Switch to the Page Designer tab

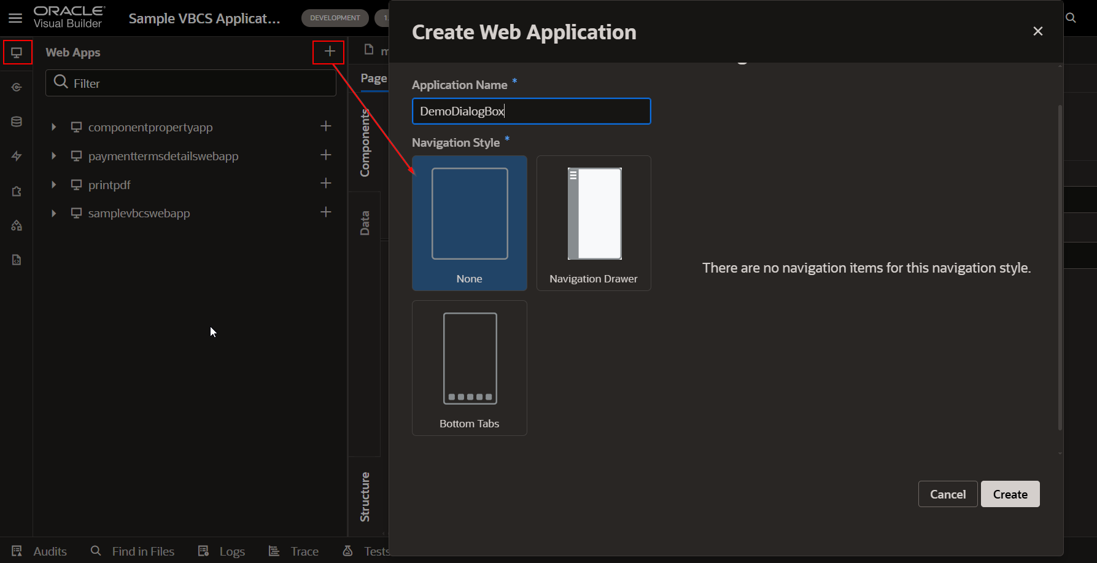pos(374,79)
